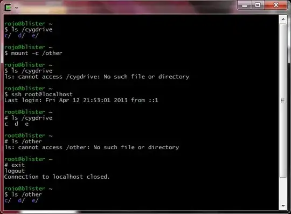
Task: Click the "logout" output line
Action: tap(15, 171)
